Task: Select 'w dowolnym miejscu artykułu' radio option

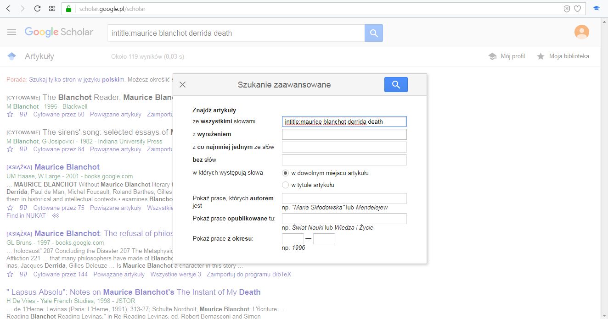Action: (x=285, y=173)
